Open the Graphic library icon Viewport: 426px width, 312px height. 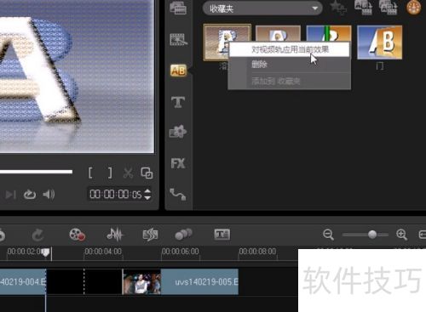coord(178,132)
